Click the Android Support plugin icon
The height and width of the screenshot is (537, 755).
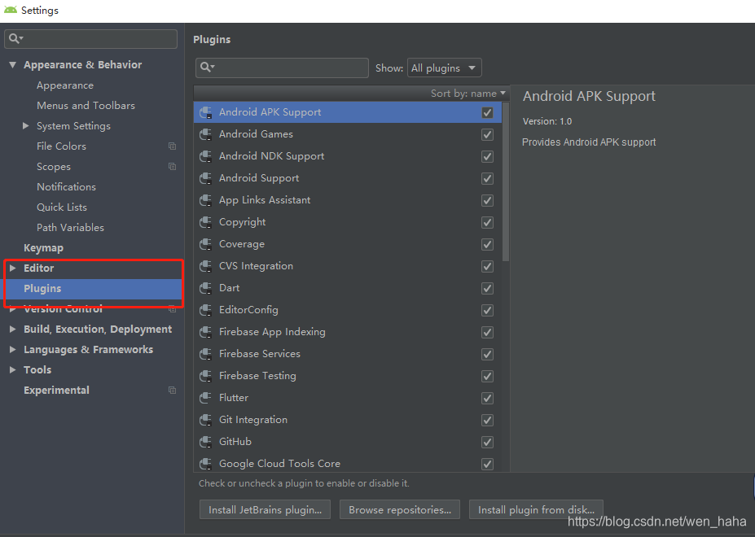click(205, 178)
